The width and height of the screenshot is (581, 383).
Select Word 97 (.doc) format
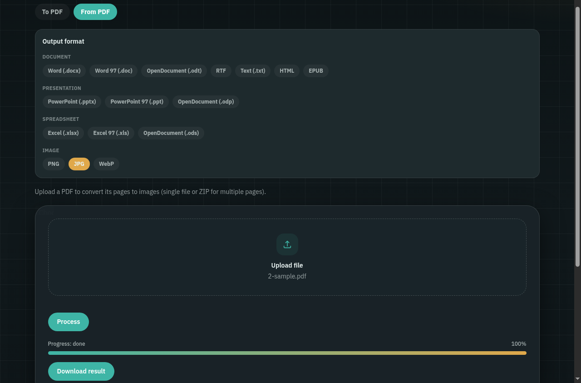(113, 71)
